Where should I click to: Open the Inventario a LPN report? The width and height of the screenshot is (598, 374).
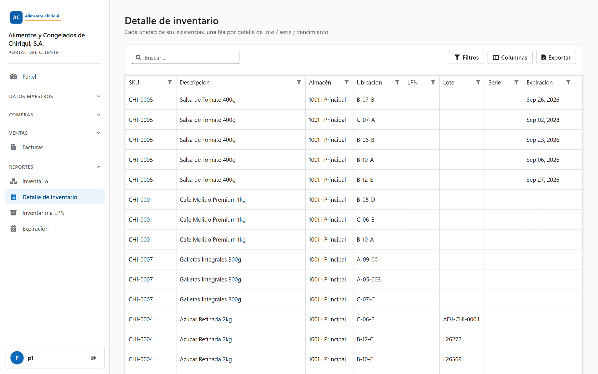click(55, 213)
